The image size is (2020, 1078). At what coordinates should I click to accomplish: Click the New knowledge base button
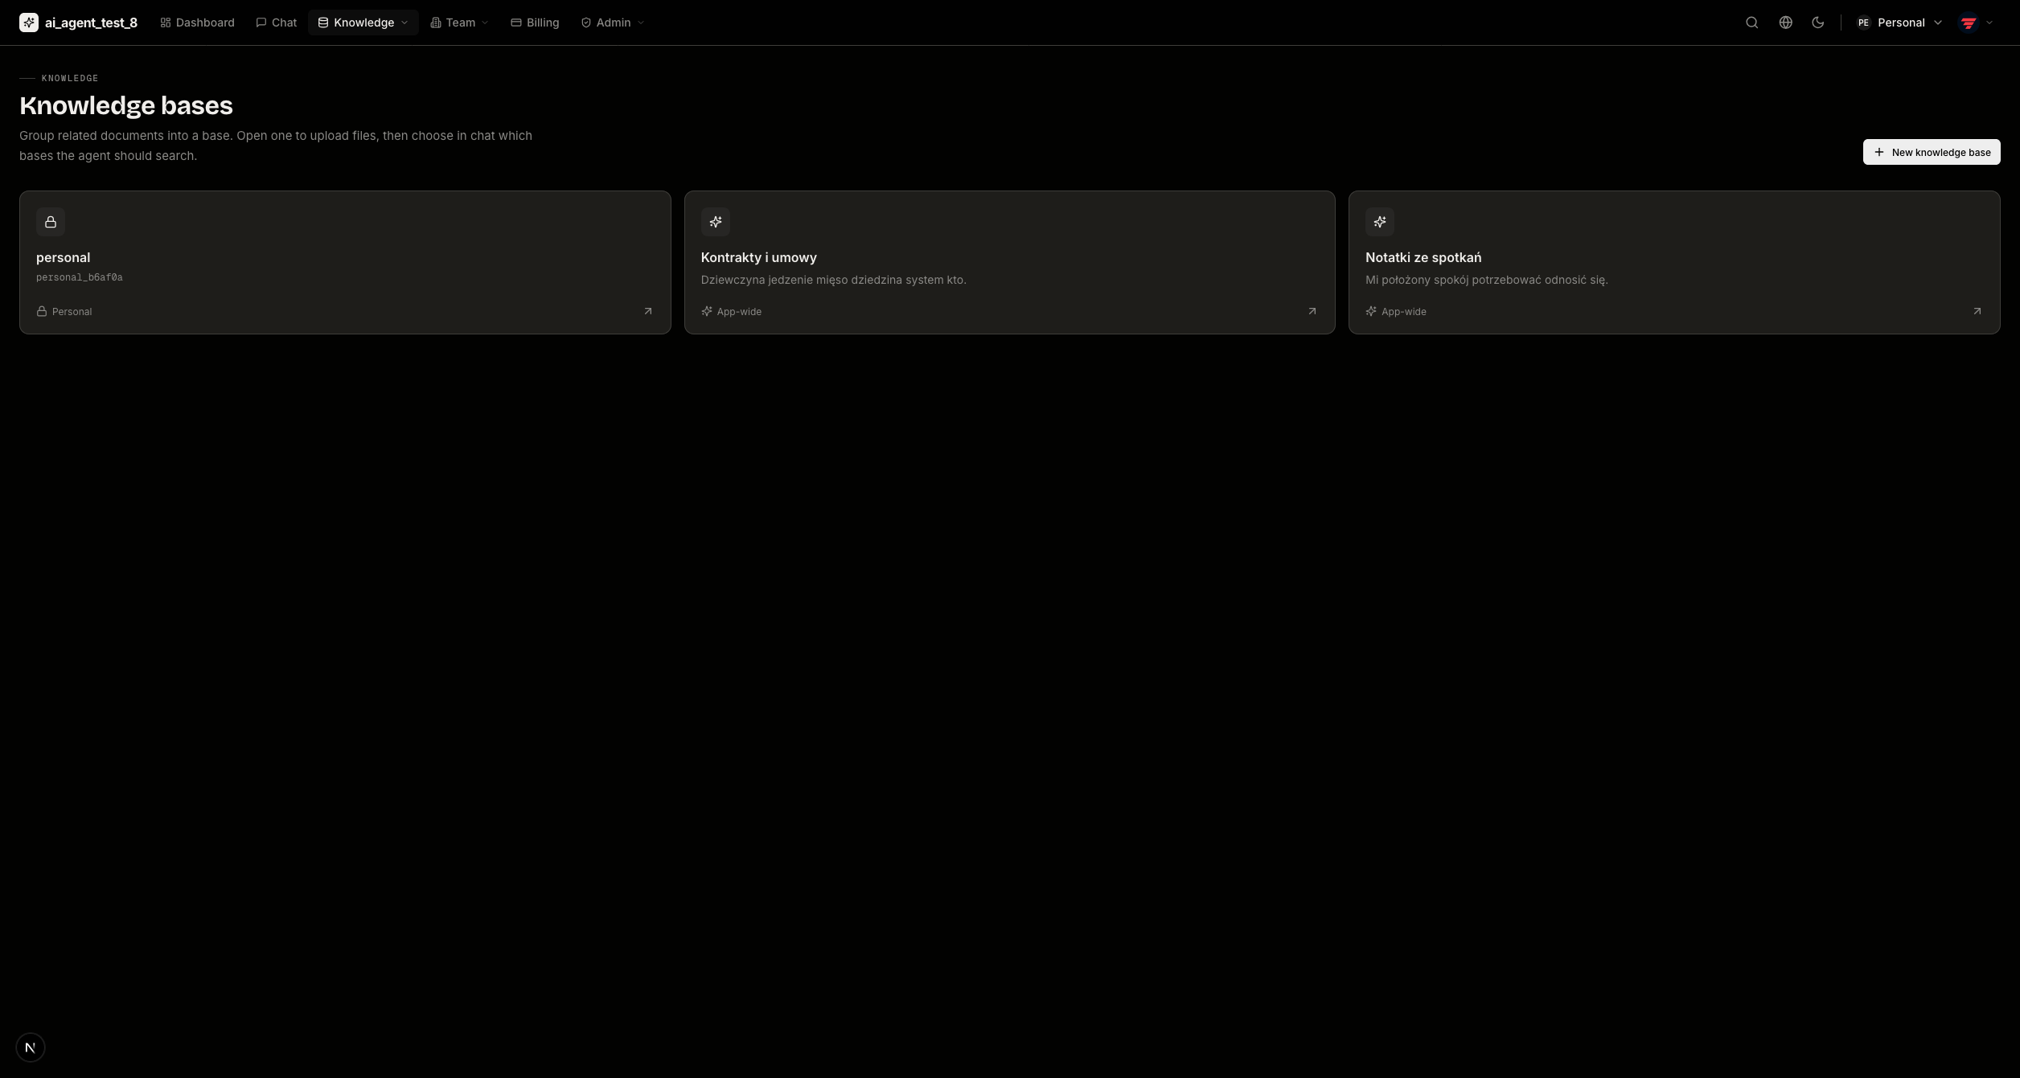point(1932,152)
